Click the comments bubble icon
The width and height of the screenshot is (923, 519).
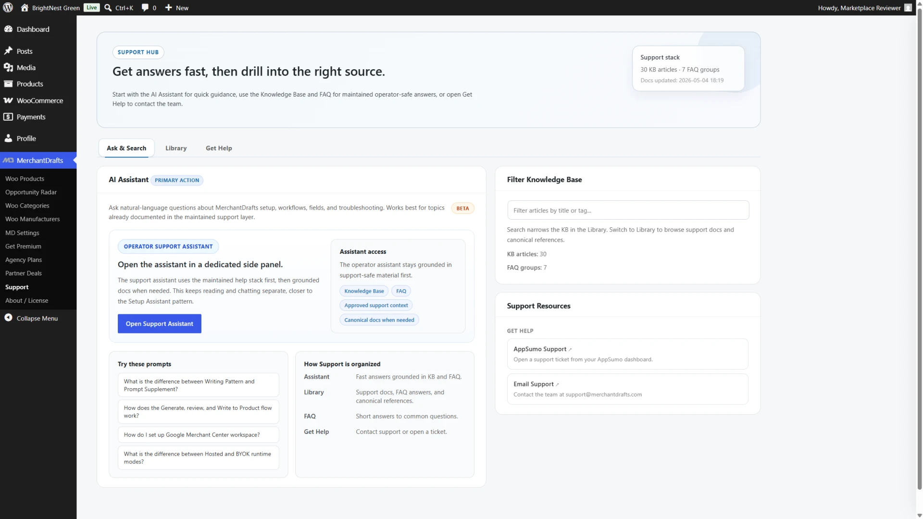coord(145,8)
